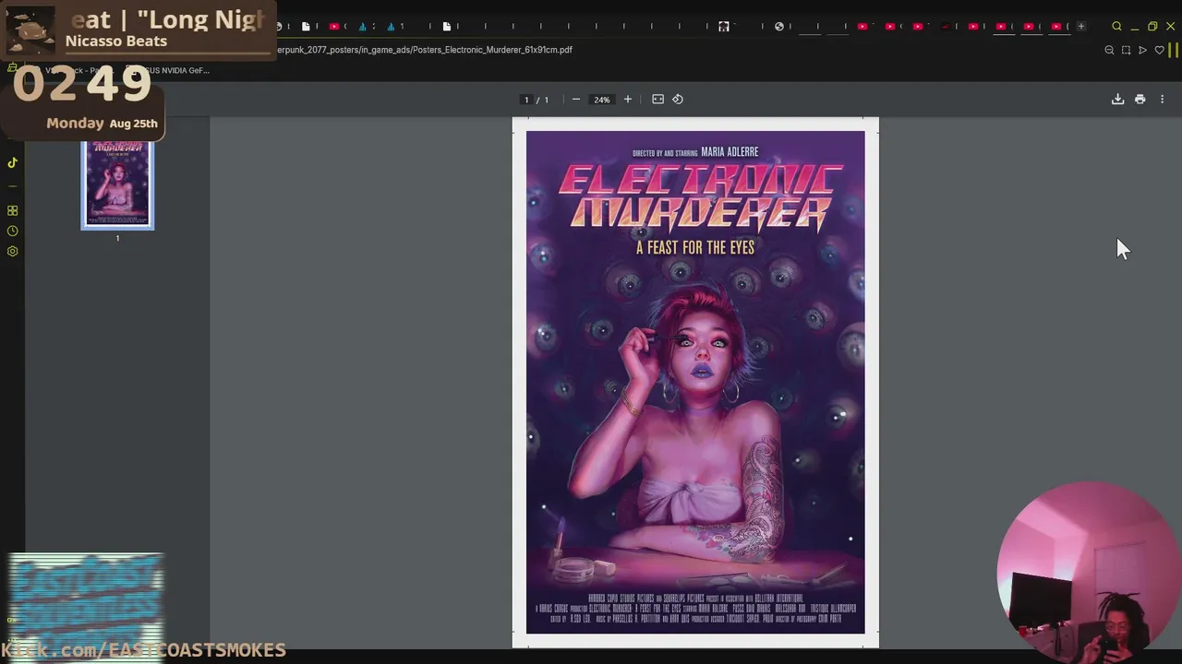Open a new tab with plus button
This screenshot has height=664, width=1182.
pyautogui.click(x=1081, y=27)
